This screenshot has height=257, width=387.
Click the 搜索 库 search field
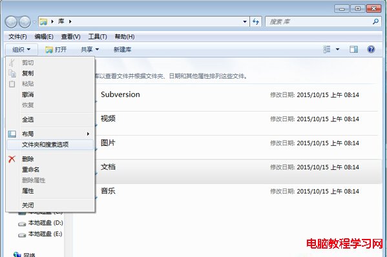coord(323,22)
